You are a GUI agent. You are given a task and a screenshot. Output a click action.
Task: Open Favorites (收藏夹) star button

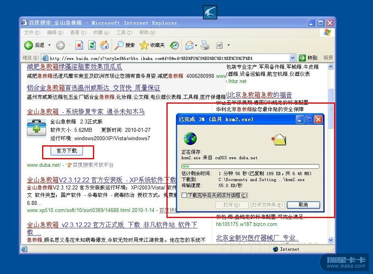[x=152, y=45]
